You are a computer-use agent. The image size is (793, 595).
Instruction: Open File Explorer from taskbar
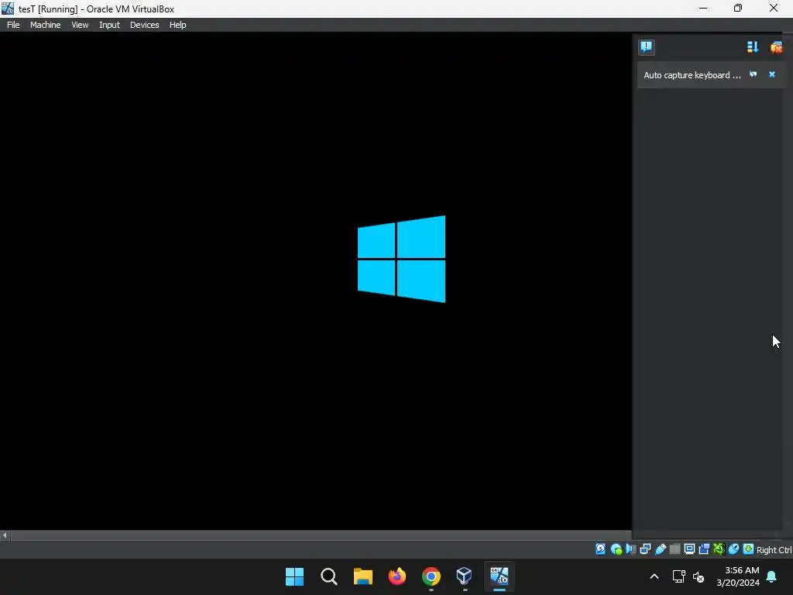tap(363, 576)
